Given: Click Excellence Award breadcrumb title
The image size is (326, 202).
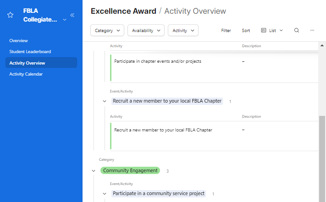Looking at the screenshot, I should 123,11.
